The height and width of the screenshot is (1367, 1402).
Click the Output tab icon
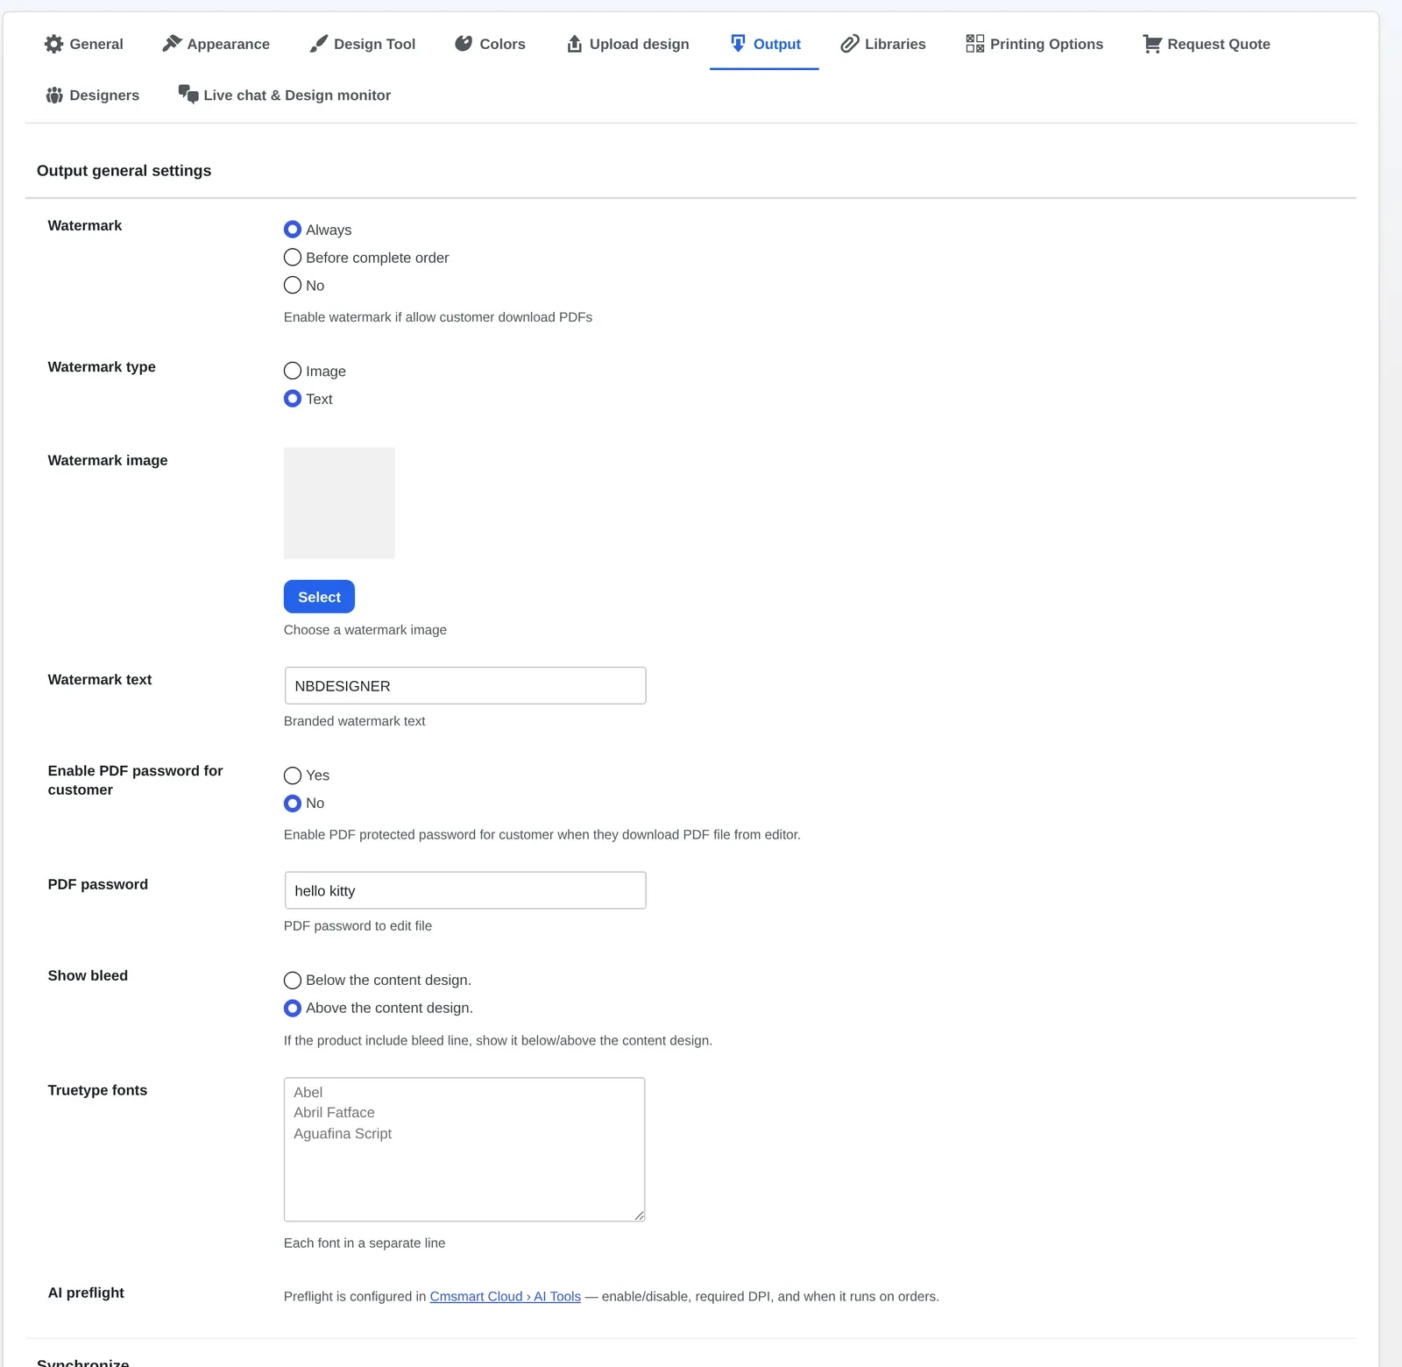(738, 44)
